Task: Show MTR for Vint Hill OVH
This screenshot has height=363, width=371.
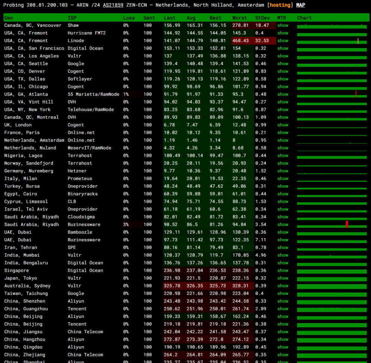Action: click(x=283, y=102)
